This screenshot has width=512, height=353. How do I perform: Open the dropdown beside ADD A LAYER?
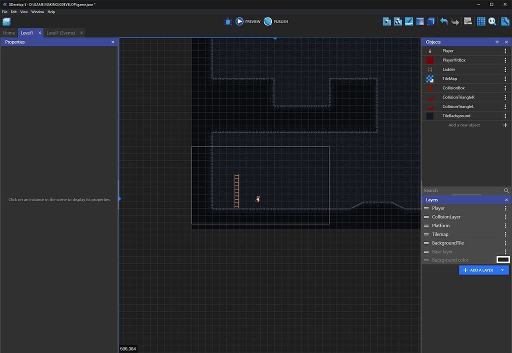point(502,270)
